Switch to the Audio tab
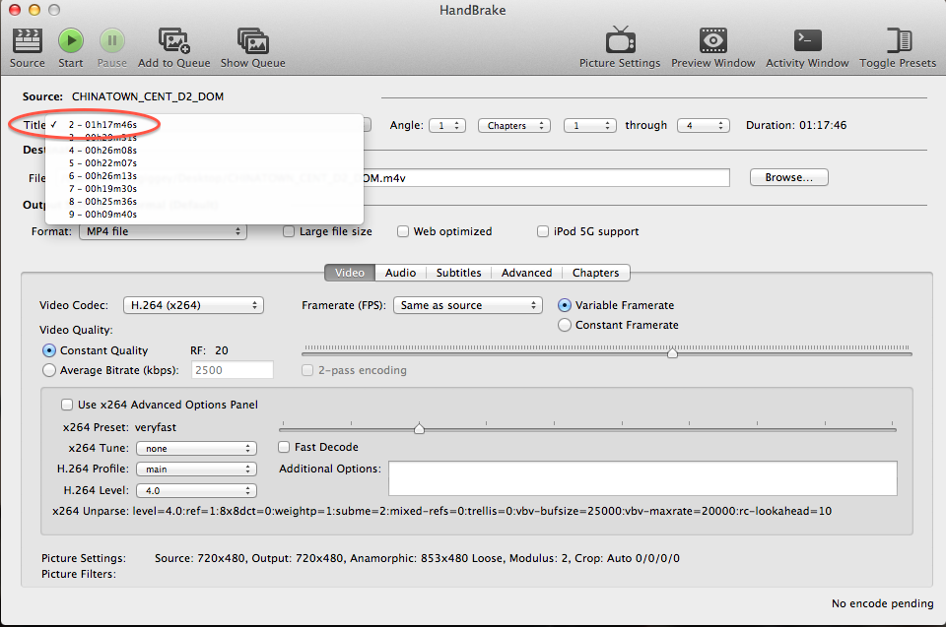 [401, 273]
